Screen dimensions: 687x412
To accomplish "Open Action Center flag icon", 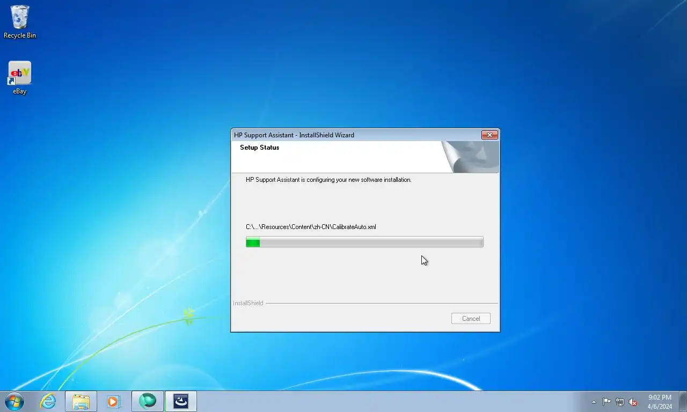I will coord(606,402).
